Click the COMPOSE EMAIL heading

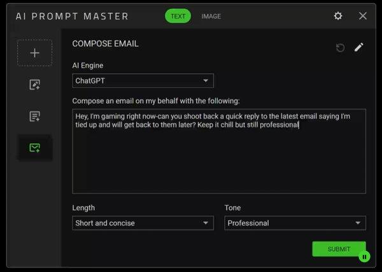(x=105, y=44)
